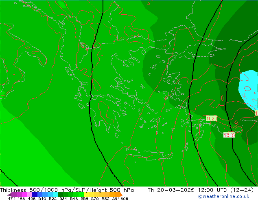Viewport: 258px width, 200px height.
Task: Click legend value 558
Action: (x=84, y=198)
